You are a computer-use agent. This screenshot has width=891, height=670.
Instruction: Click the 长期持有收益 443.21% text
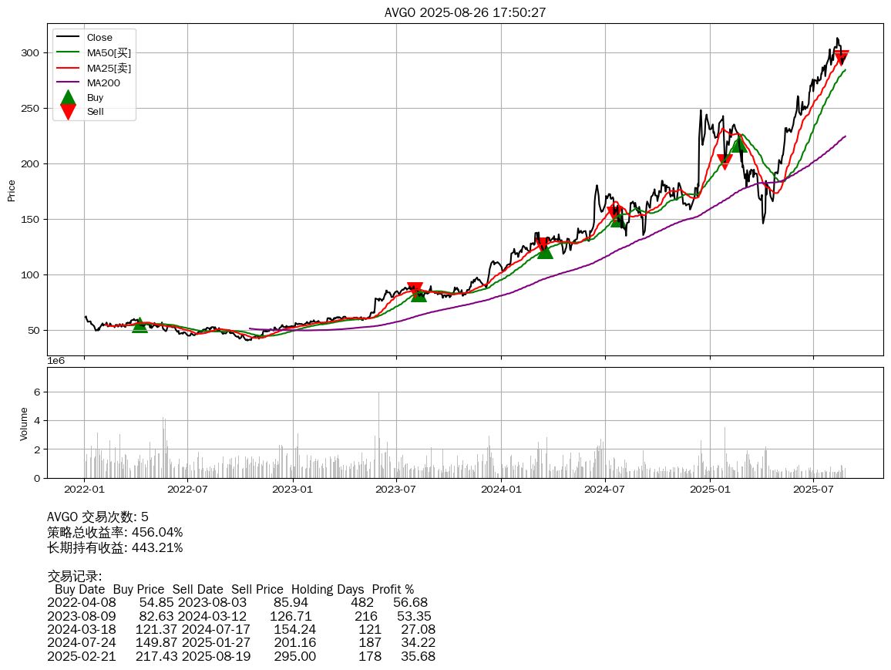coord(115,547)
